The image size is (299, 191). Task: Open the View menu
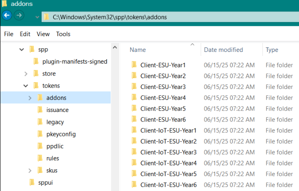pos(43,34)
